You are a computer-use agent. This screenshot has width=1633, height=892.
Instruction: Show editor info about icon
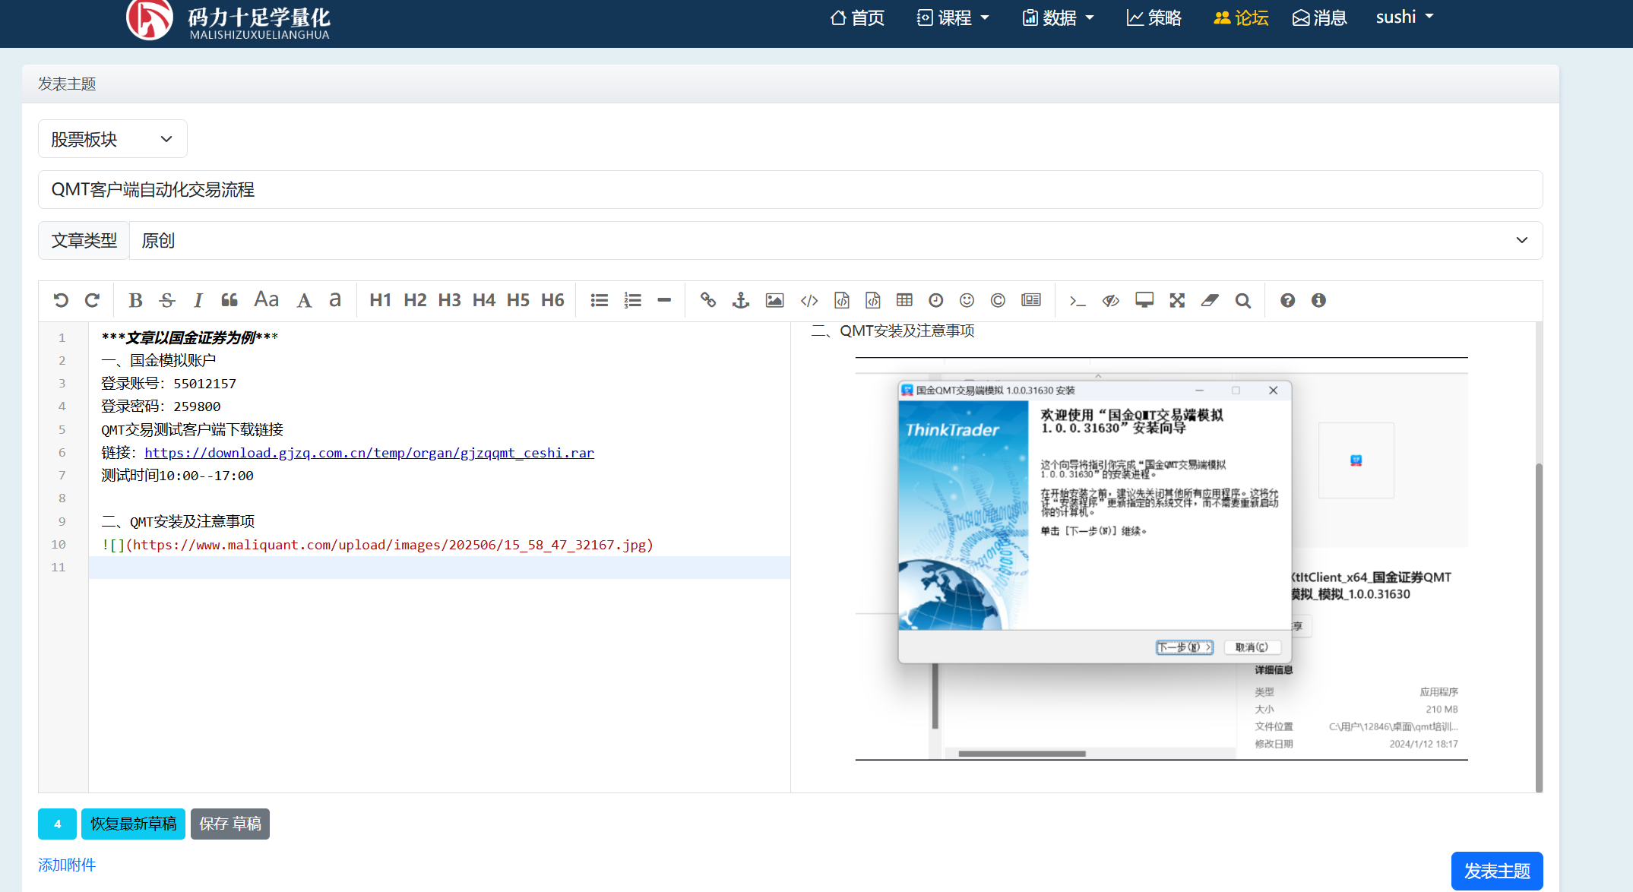tap(1318, 300)
